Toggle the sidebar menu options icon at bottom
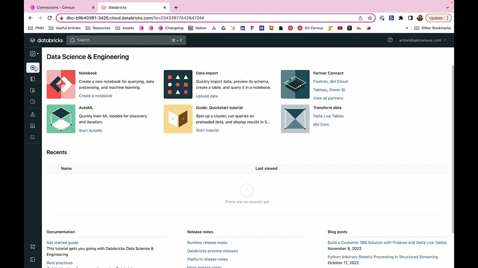This screenshot has height=268, width=478. coord(32,259)
